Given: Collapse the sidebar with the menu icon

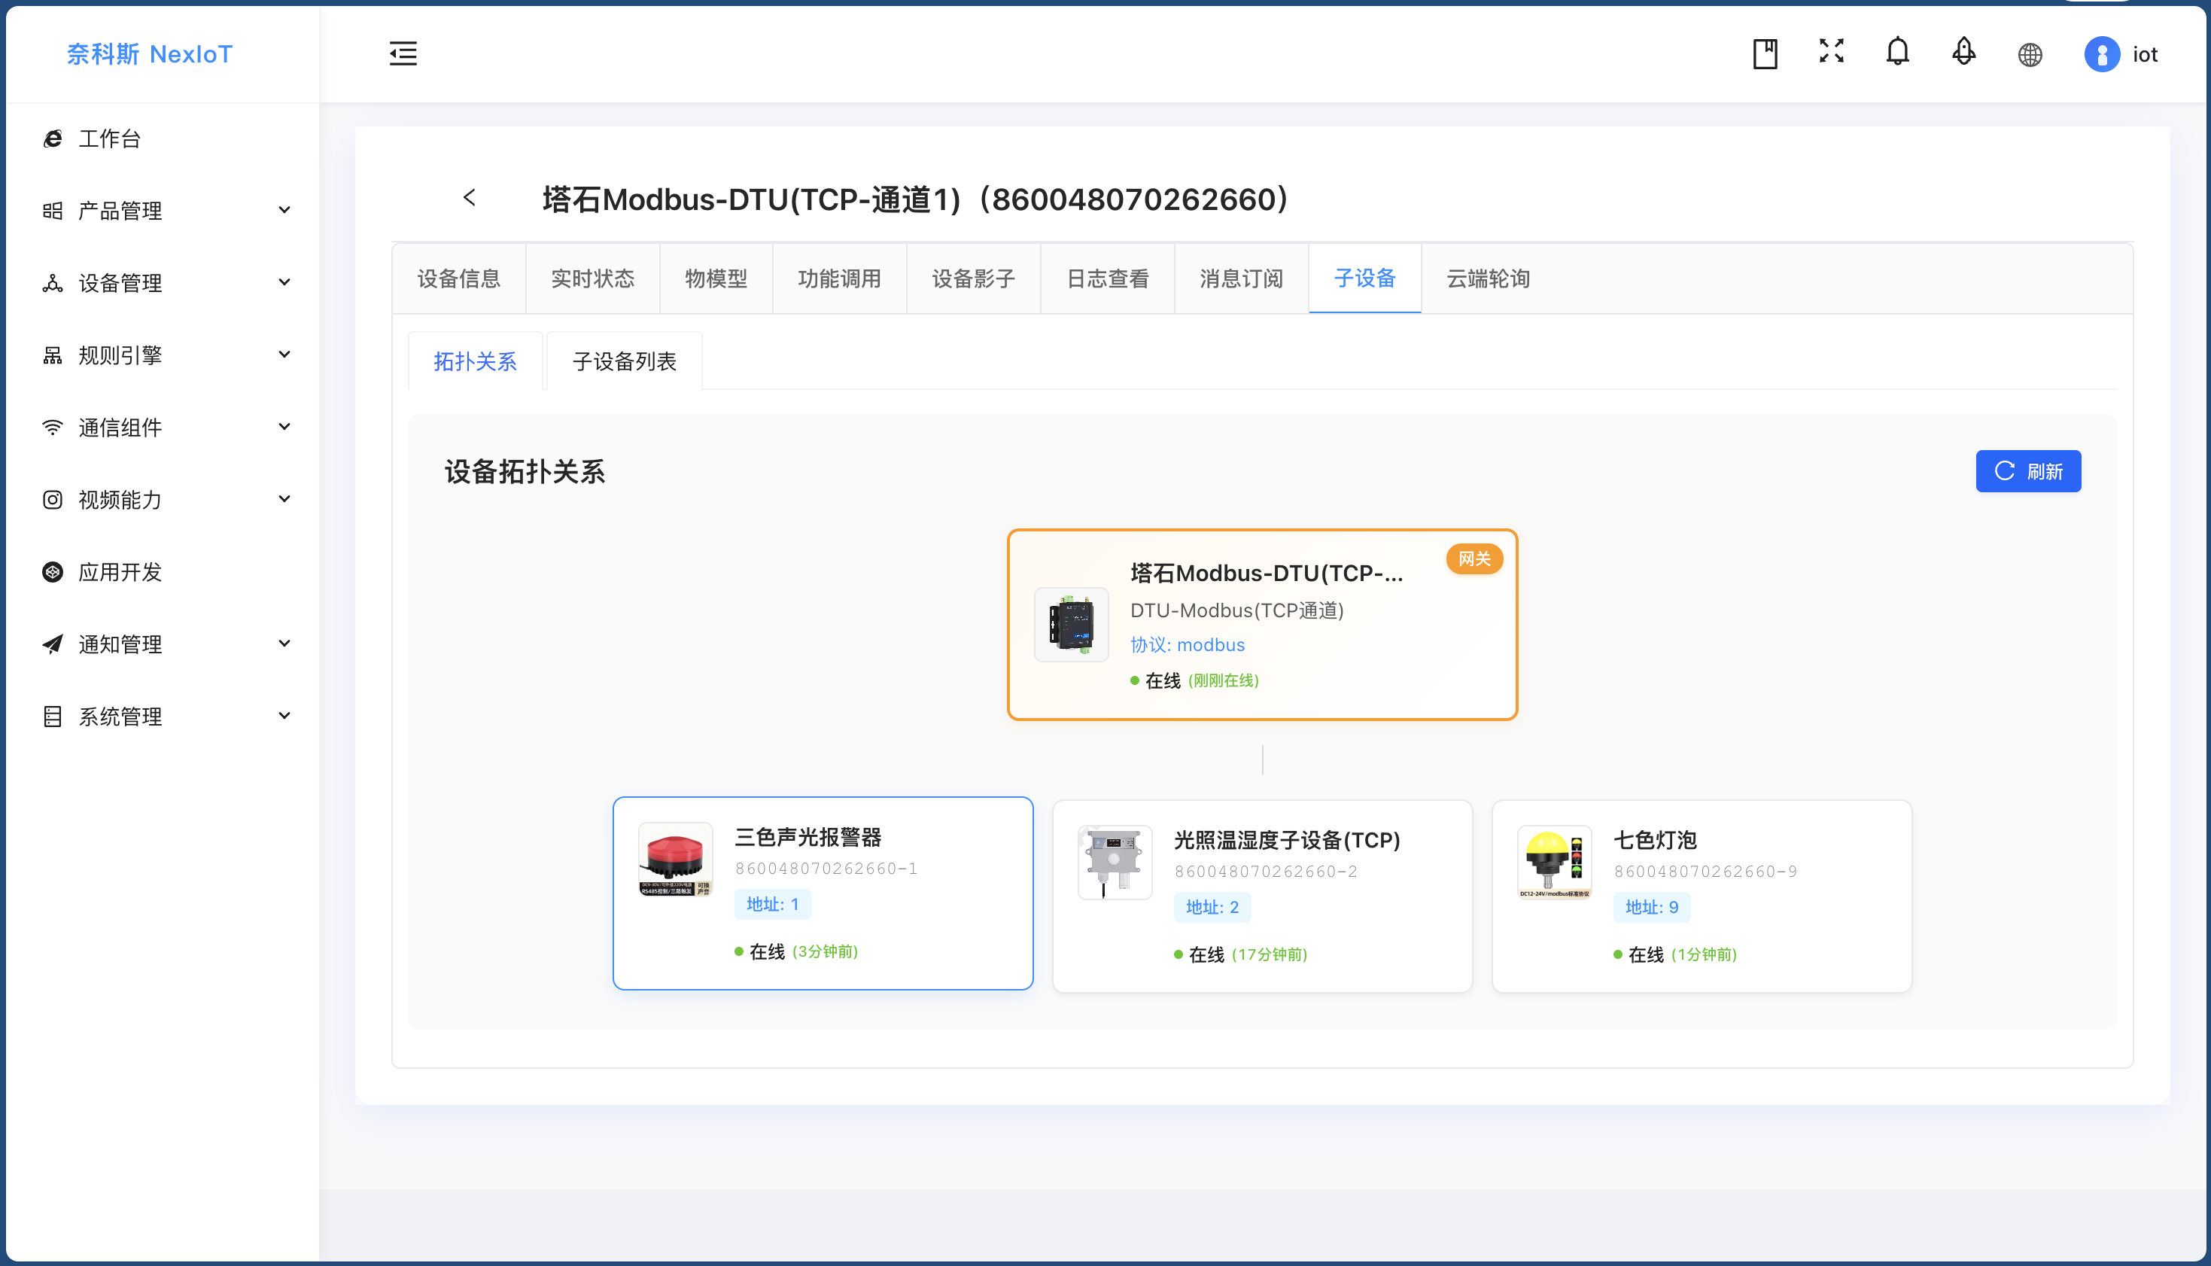Looking at the screenshot, I should (403, 54).
